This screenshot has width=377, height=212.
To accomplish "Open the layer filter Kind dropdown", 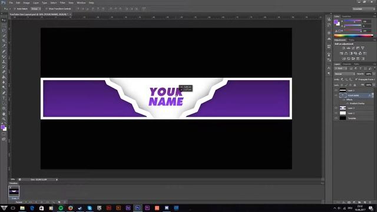I will (340, 68).
